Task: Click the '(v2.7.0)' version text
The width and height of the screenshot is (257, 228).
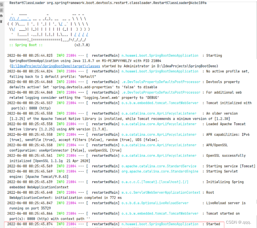Action: 82,45
